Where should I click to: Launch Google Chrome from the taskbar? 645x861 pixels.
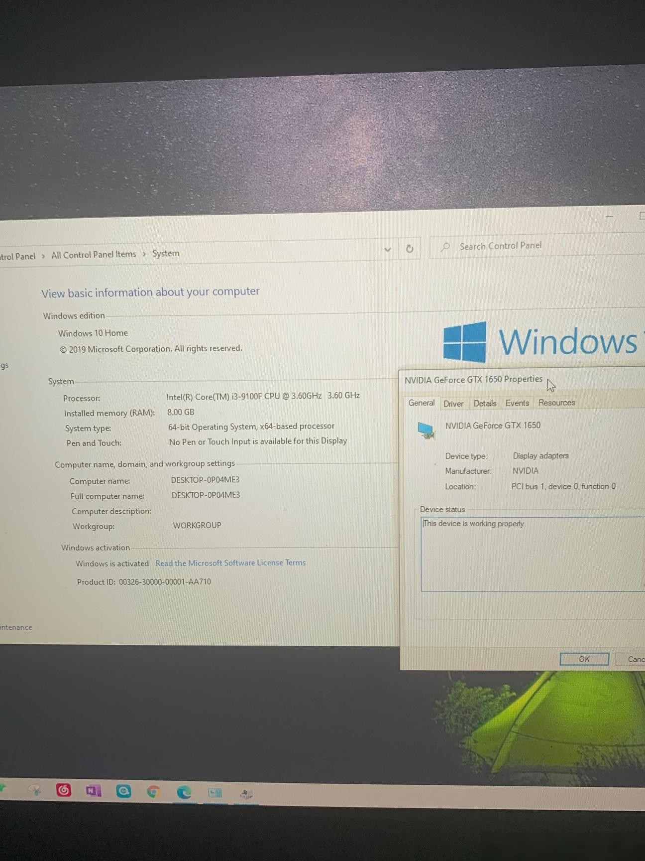coord(154,791)
